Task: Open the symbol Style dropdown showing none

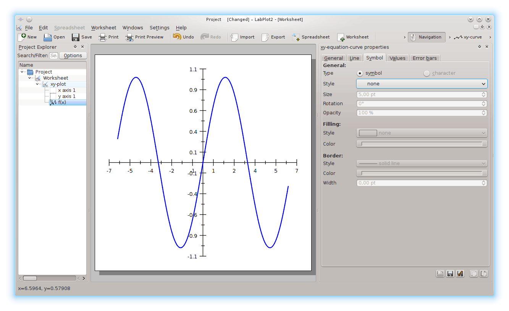Action: tap(422, 84)
